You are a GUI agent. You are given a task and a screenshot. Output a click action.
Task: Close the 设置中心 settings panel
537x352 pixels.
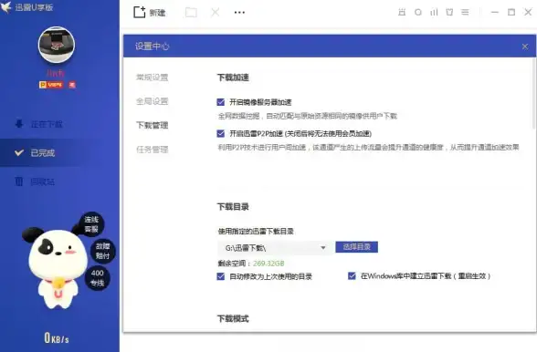pyautogui.click(x=525, y=47)
